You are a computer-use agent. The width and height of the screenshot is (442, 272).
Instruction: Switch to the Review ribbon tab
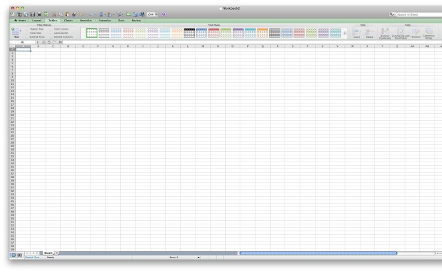(136, 21)
